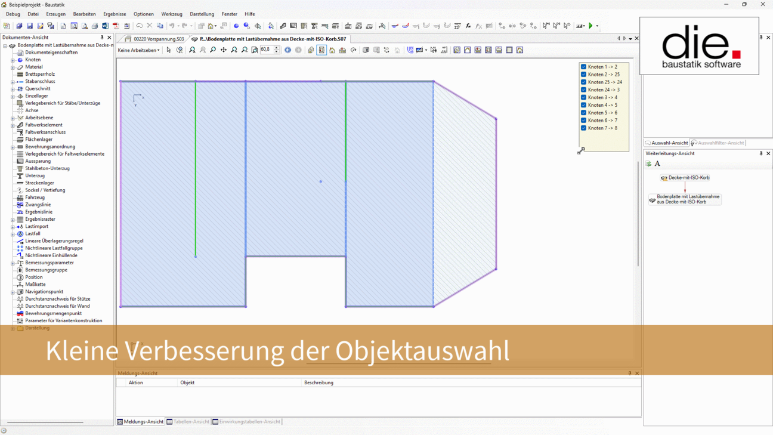Click the save icon in main toolbar
This screenshot has height=435, width=773.
30,26
